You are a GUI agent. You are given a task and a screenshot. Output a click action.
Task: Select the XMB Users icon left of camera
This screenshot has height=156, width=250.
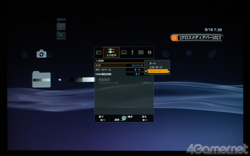25,55
